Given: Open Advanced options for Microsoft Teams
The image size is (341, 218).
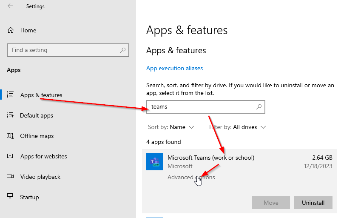Looking at the screenshot, I should tap(191, 177).
